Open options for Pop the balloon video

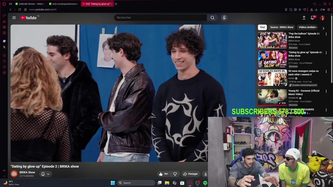pos(326,34)
